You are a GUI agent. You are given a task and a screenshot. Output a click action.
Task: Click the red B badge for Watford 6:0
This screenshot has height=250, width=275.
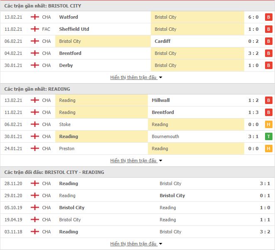coord(268,17)
